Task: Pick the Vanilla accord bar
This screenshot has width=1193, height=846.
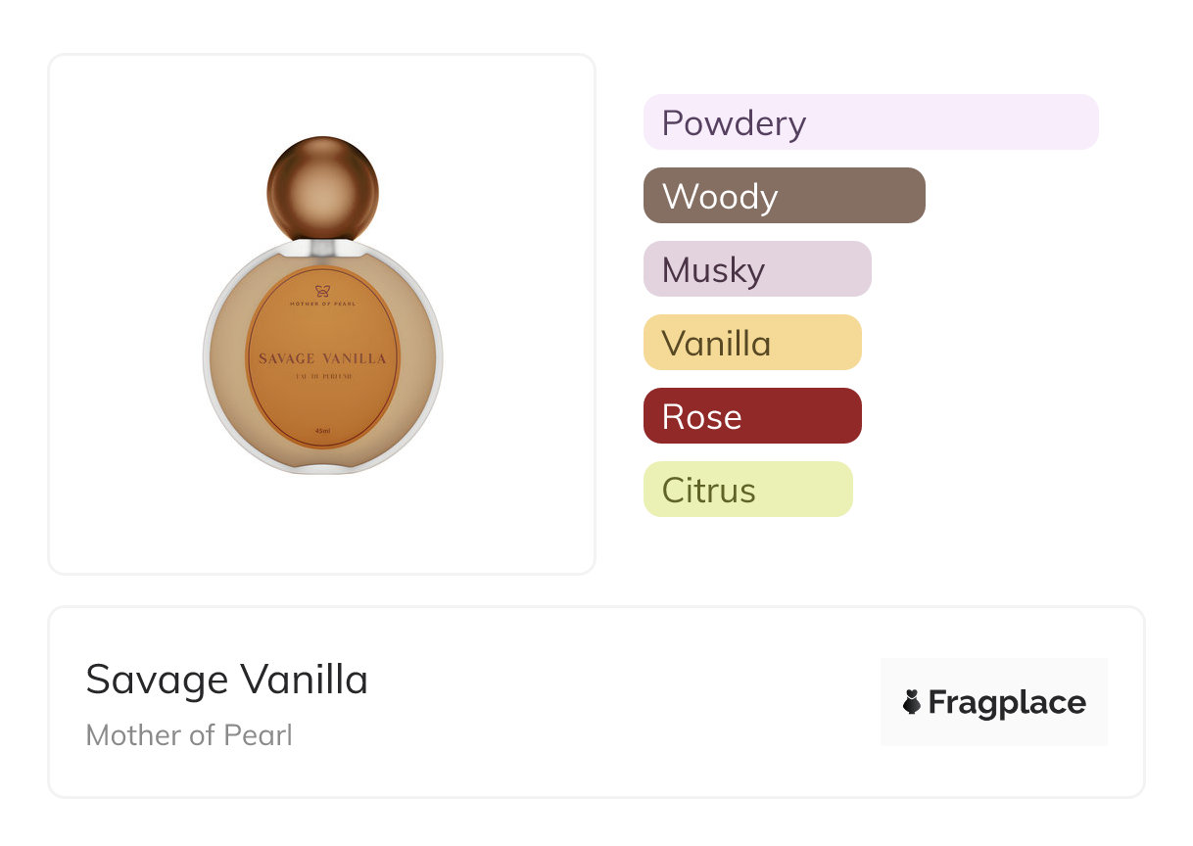Action: pos(752,343)
